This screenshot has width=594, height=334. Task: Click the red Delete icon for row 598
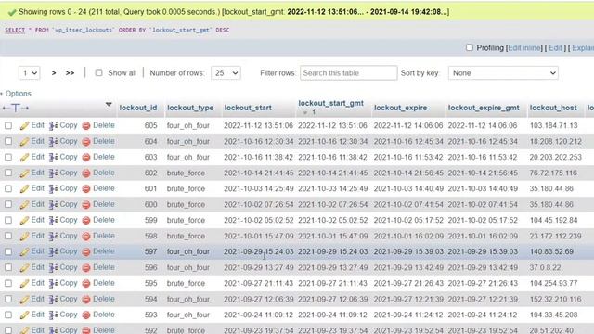(x=86, y=237)
